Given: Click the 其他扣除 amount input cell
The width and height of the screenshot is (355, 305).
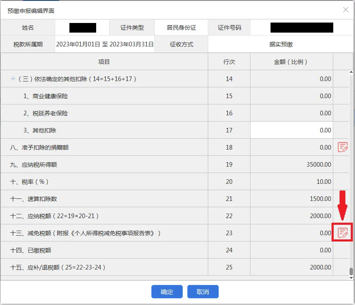Looking at the screenshot, I should click(x=291, y=130).
